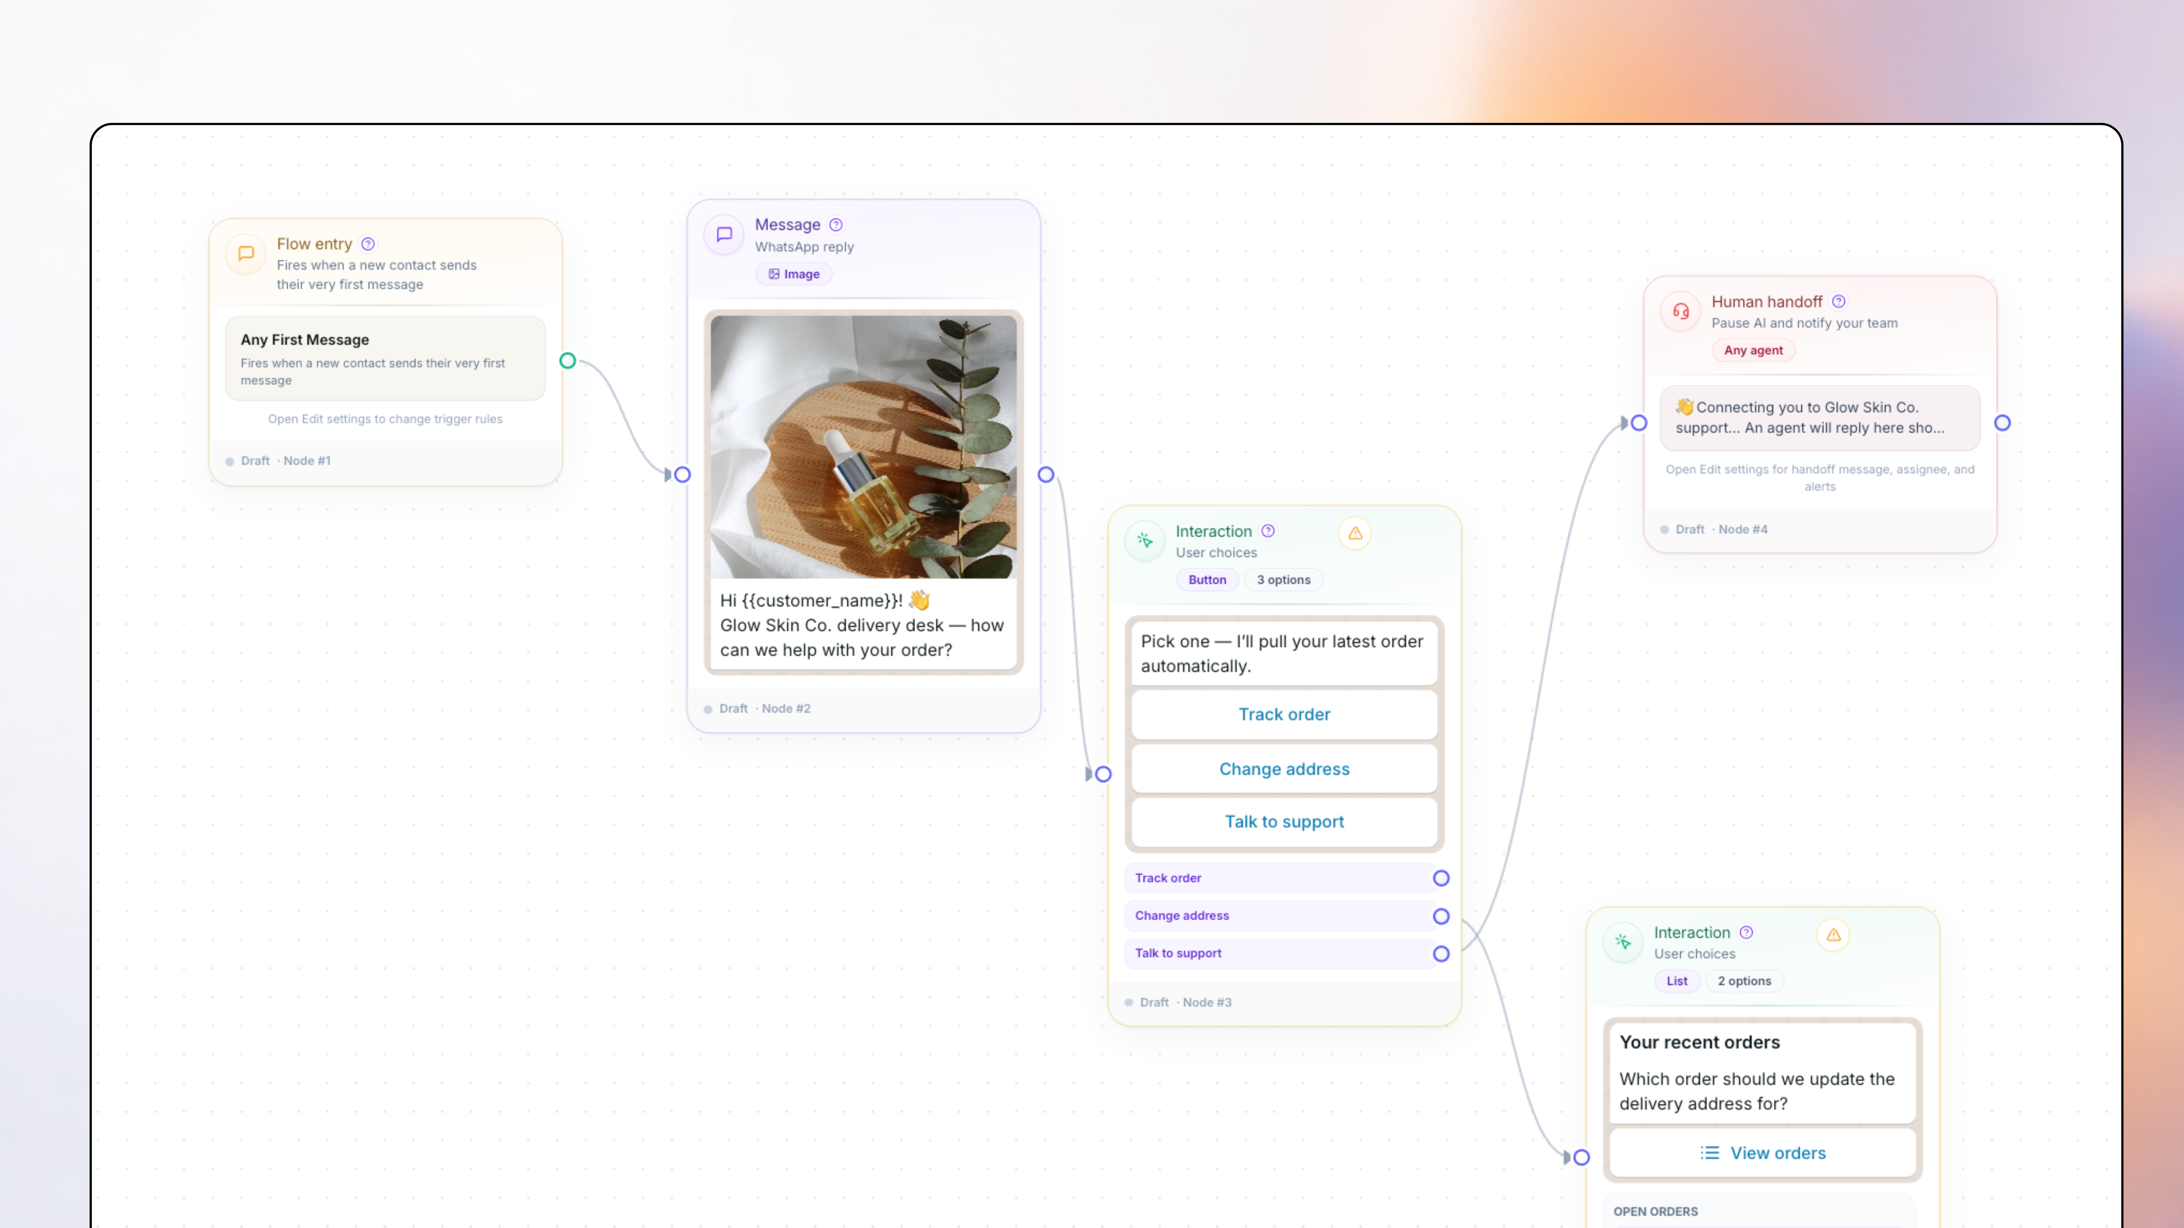Open help icon beside Message title
2184x1228 pixels.
(836, 224)
